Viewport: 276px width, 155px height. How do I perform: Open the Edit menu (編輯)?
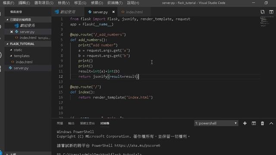(24, 3)
